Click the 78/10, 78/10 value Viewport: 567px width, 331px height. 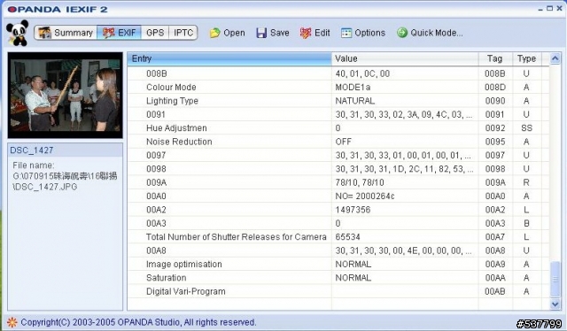pos(360,183)
